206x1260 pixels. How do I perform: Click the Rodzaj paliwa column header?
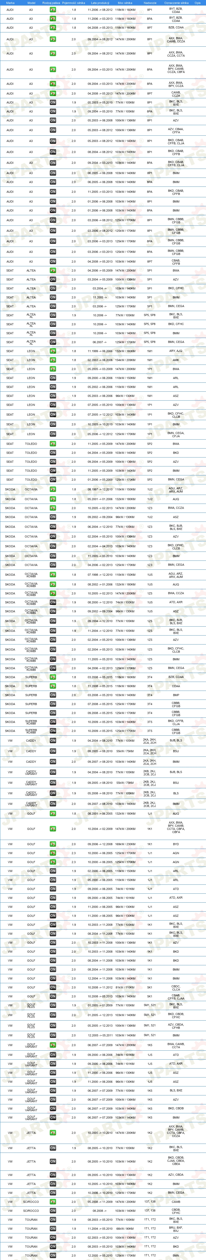(51, 2)
